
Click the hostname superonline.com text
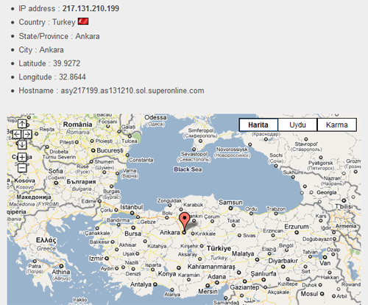(132, 91)
